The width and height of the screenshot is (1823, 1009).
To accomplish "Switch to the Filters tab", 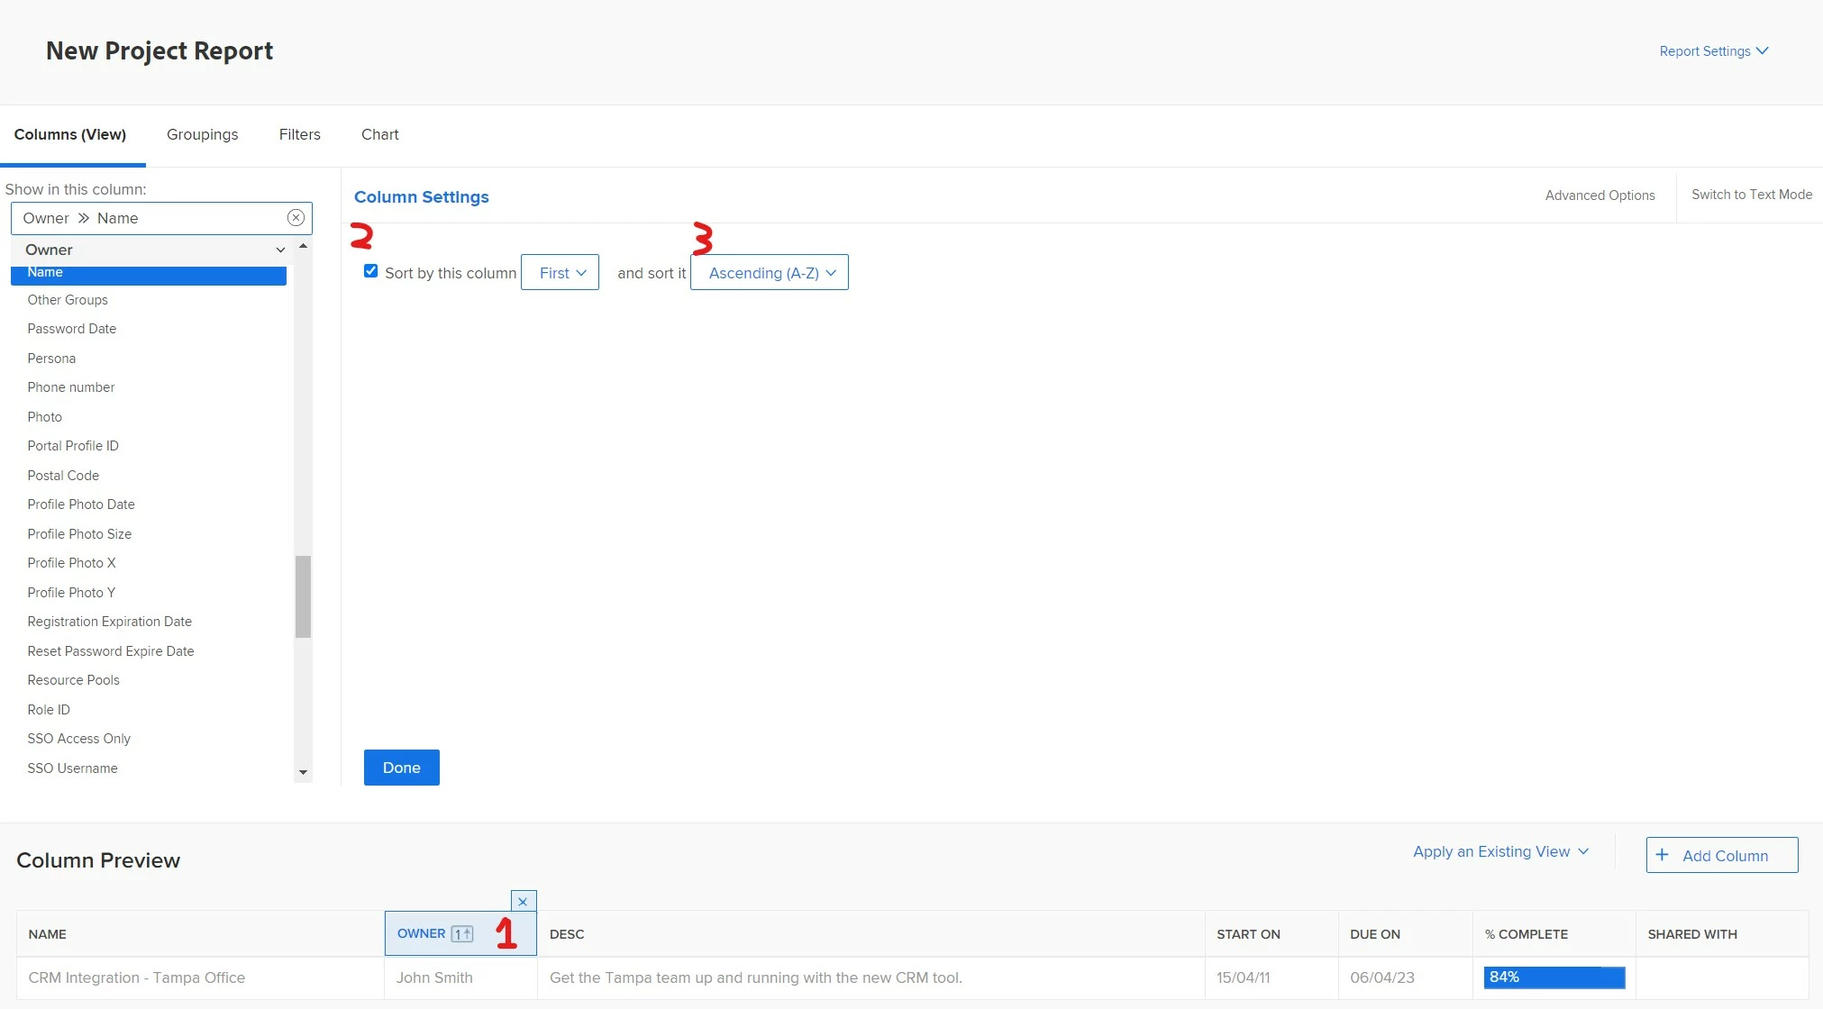I will point(299,134).
